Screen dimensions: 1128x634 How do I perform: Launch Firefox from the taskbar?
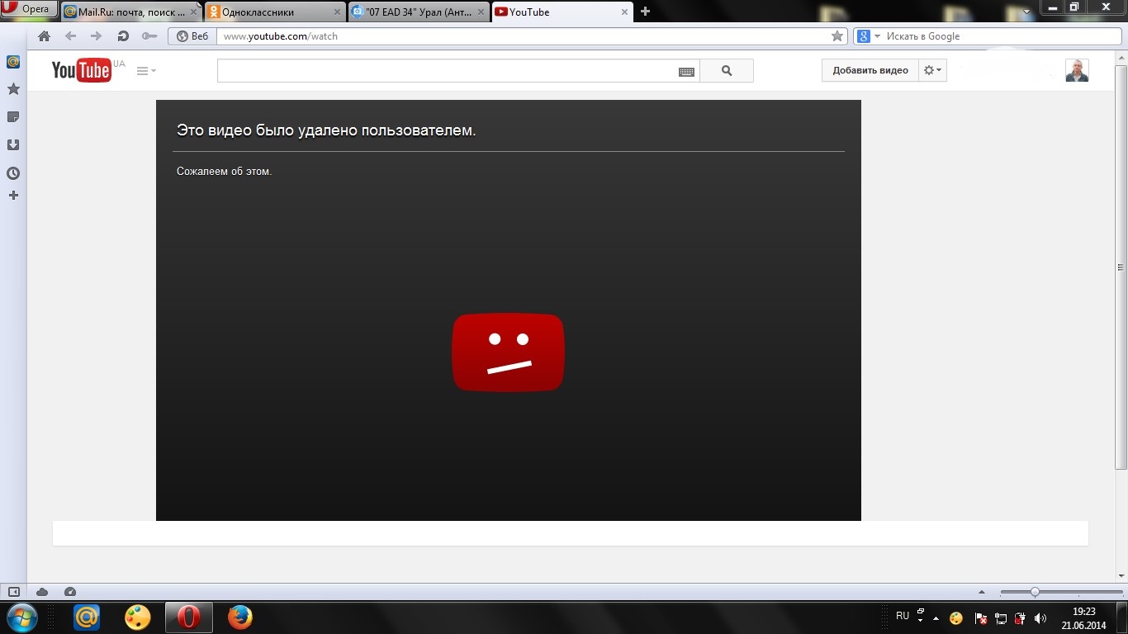[x=240, y=617]
